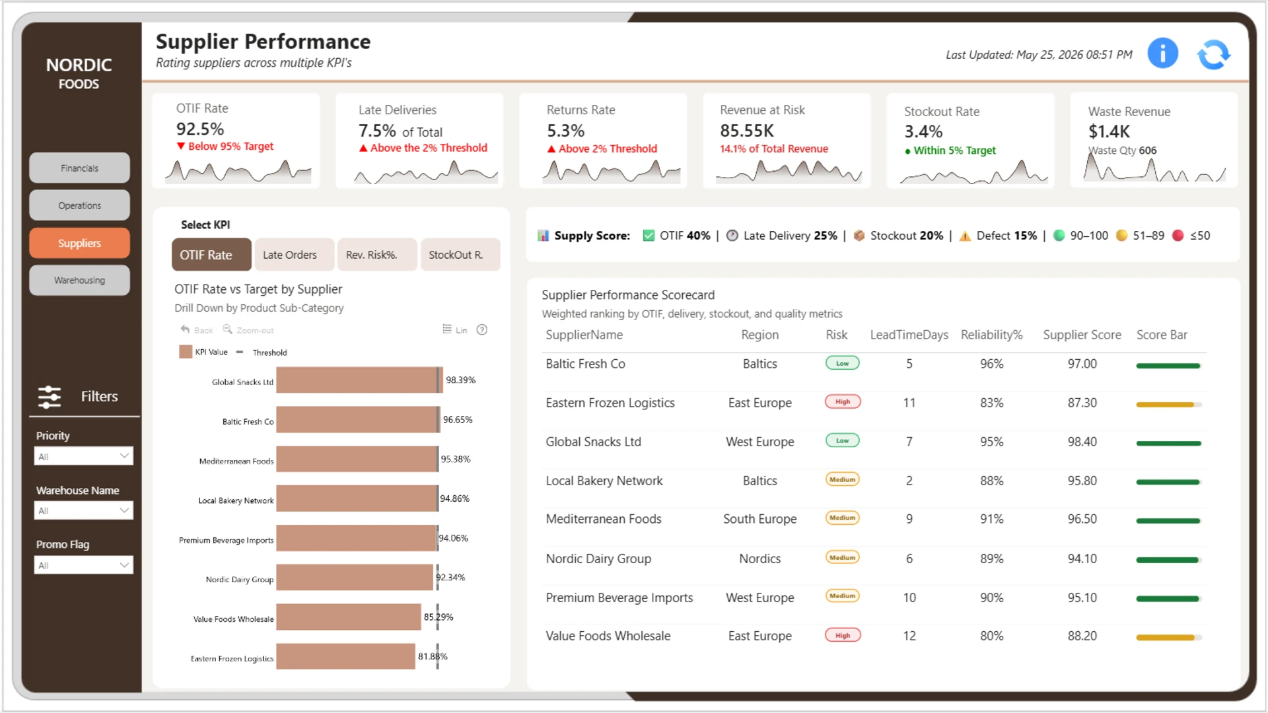This screenshot has height=713, width=1268.
Task: Open the Suppliers page button
Action: coord(79,244)
